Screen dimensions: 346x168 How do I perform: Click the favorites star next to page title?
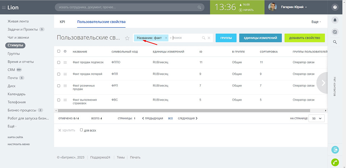click(127, 38)
